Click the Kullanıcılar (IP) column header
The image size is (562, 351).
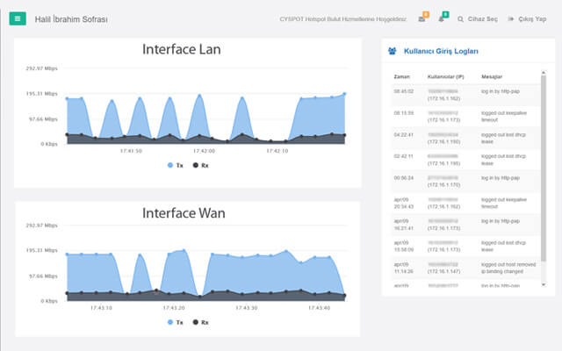coord(444,76)
